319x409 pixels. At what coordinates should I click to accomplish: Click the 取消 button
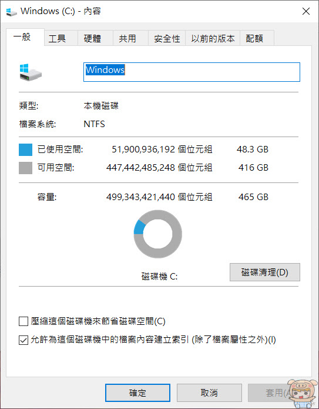(x=209, y=393)
